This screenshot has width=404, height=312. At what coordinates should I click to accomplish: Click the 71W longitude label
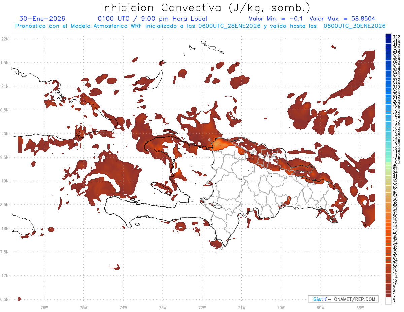pyautogui.click(x=241, y=307)
